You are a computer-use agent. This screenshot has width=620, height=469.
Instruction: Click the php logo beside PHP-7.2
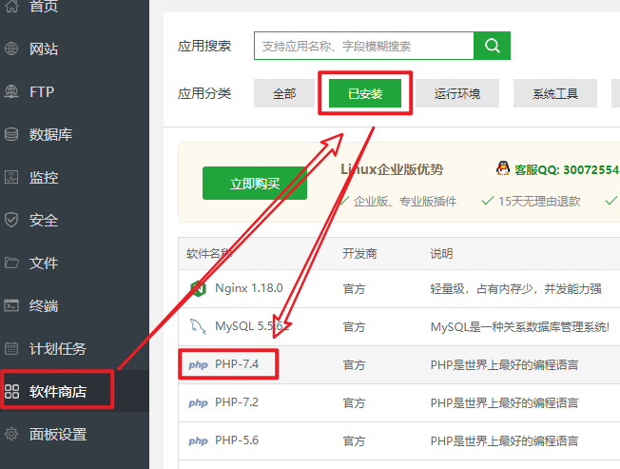click(198, 403)
